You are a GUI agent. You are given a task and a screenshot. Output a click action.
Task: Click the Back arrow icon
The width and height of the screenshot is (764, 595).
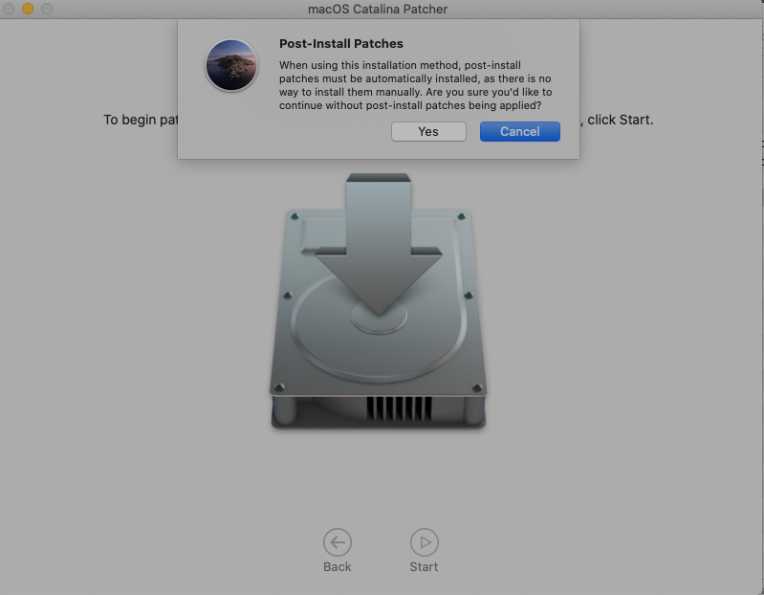tap(338, 541)
